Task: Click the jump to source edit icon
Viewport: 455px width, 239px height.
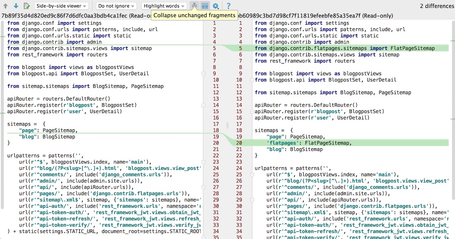Action: [27, 6]
